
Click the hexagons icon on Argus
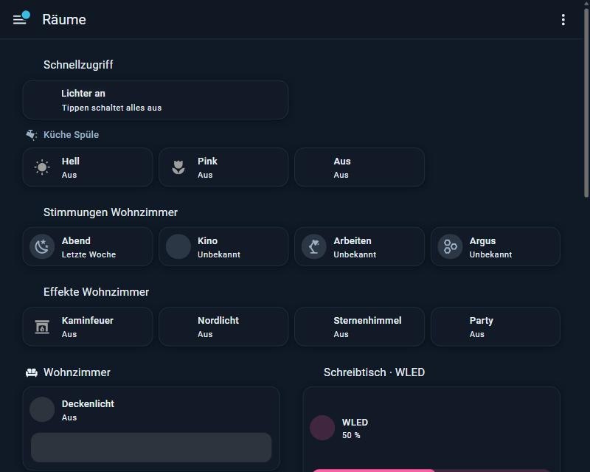450,247
